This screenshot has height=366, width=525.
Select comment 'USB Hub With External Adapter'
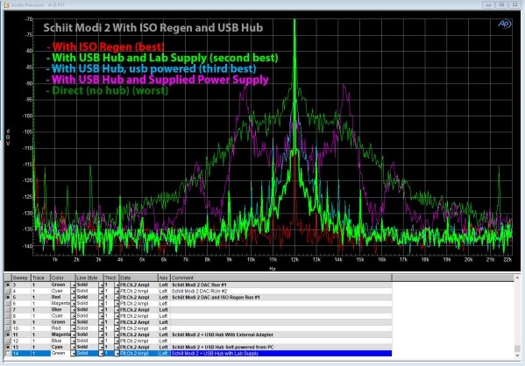[x=238, y=334]
